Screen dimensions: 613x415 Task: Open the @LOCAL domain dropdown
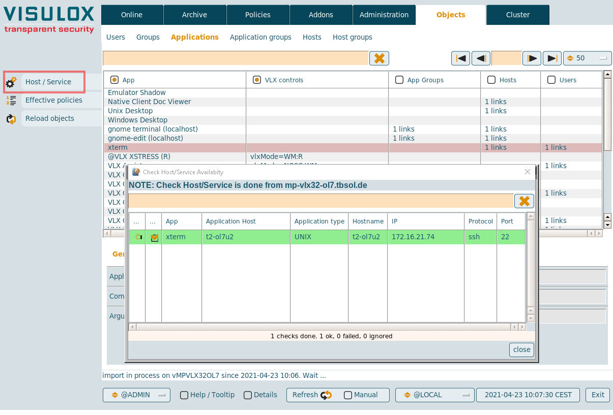434,395
